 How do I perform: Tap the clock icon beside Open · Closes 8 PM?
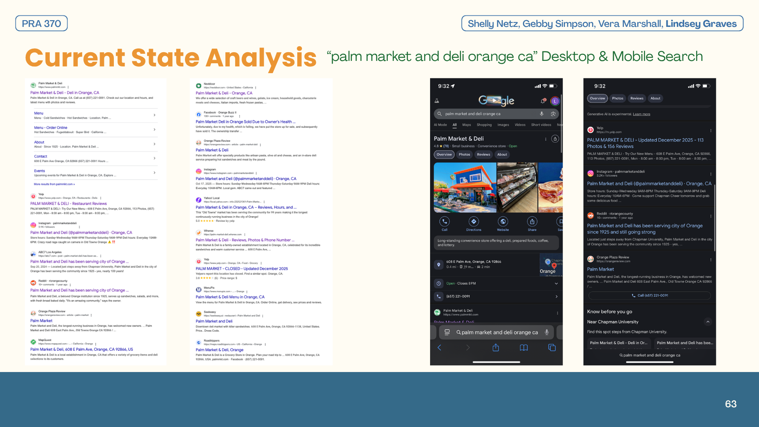pyautogui.click(x=438, y=283)
